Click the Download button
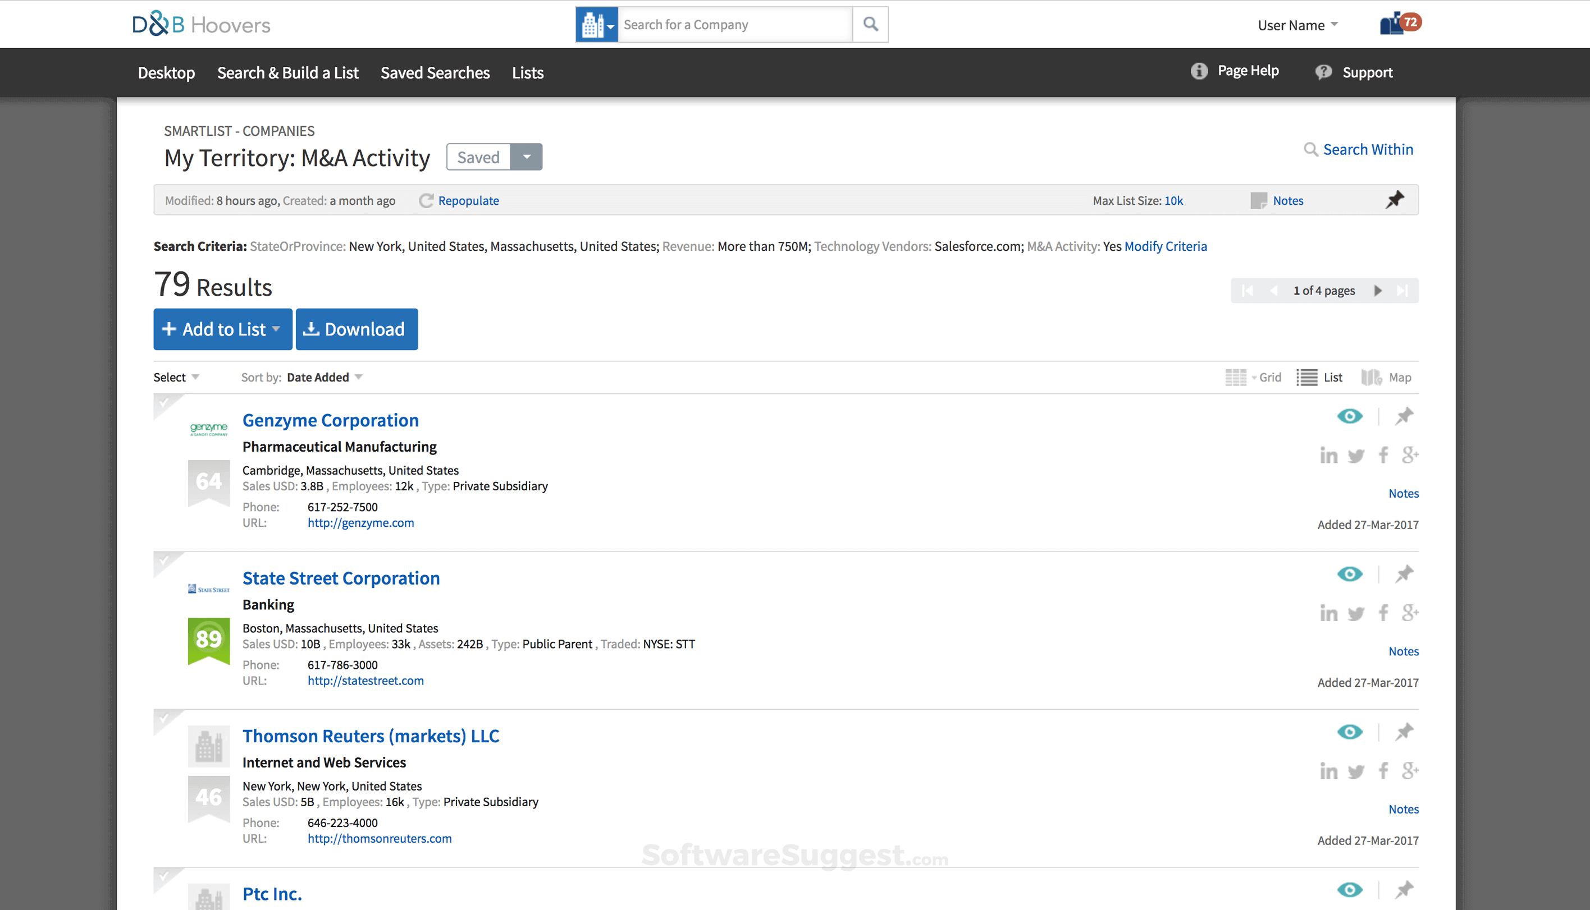 tap(357, 329)
